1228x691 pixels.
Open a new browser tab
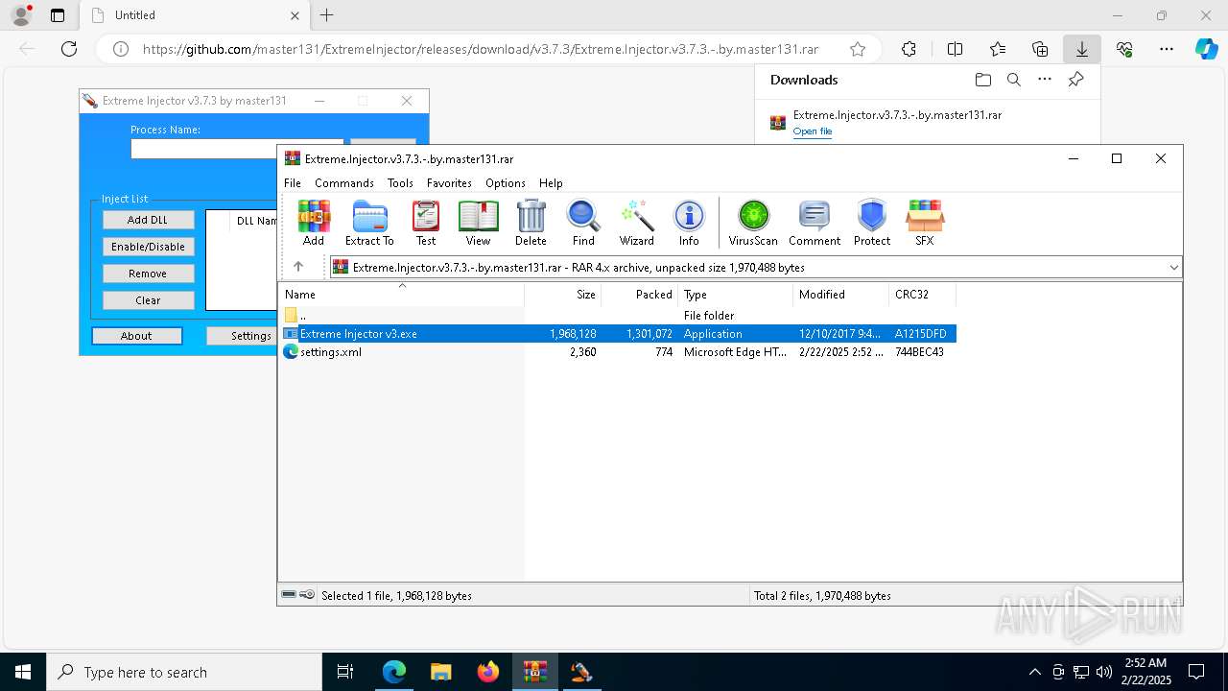coord(326,15)
